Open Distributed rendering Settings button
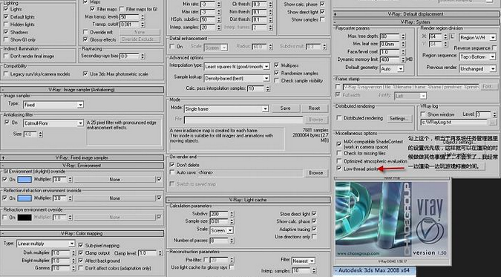Viewport: 501px width, 277px height. coord(399,118)
